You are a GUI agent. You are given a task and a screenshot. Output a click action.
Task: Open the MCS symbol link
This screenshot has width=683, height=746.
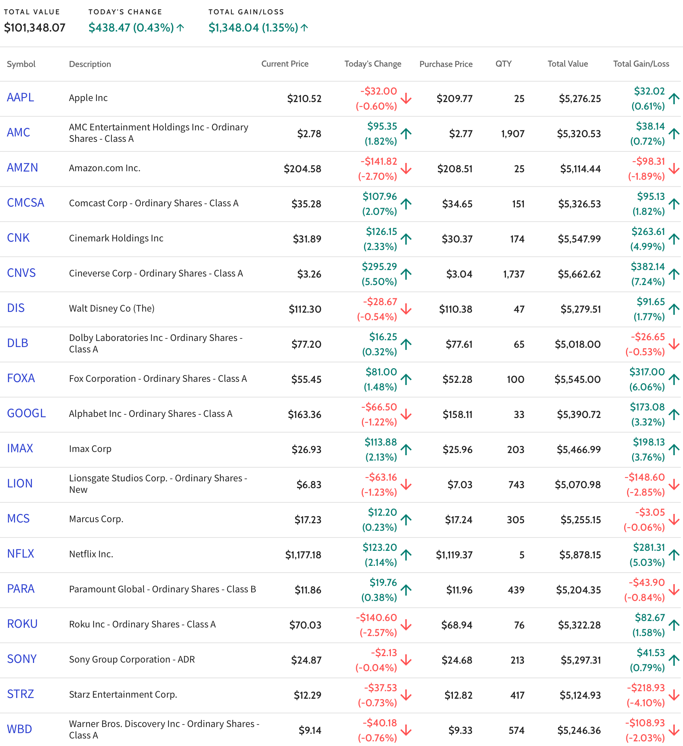coord(19,519)
